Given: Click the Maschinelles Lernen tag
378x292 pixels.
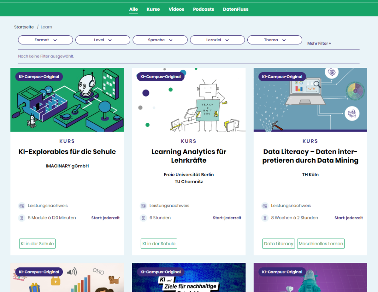Looking at the screenshot, I should tap(320, 244).
